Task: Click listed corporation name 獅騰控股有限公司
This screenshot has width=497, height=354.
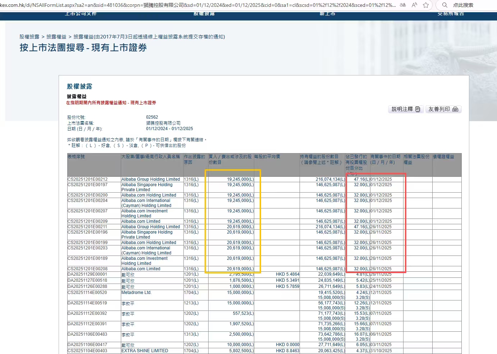Action: tap(164, 123)
